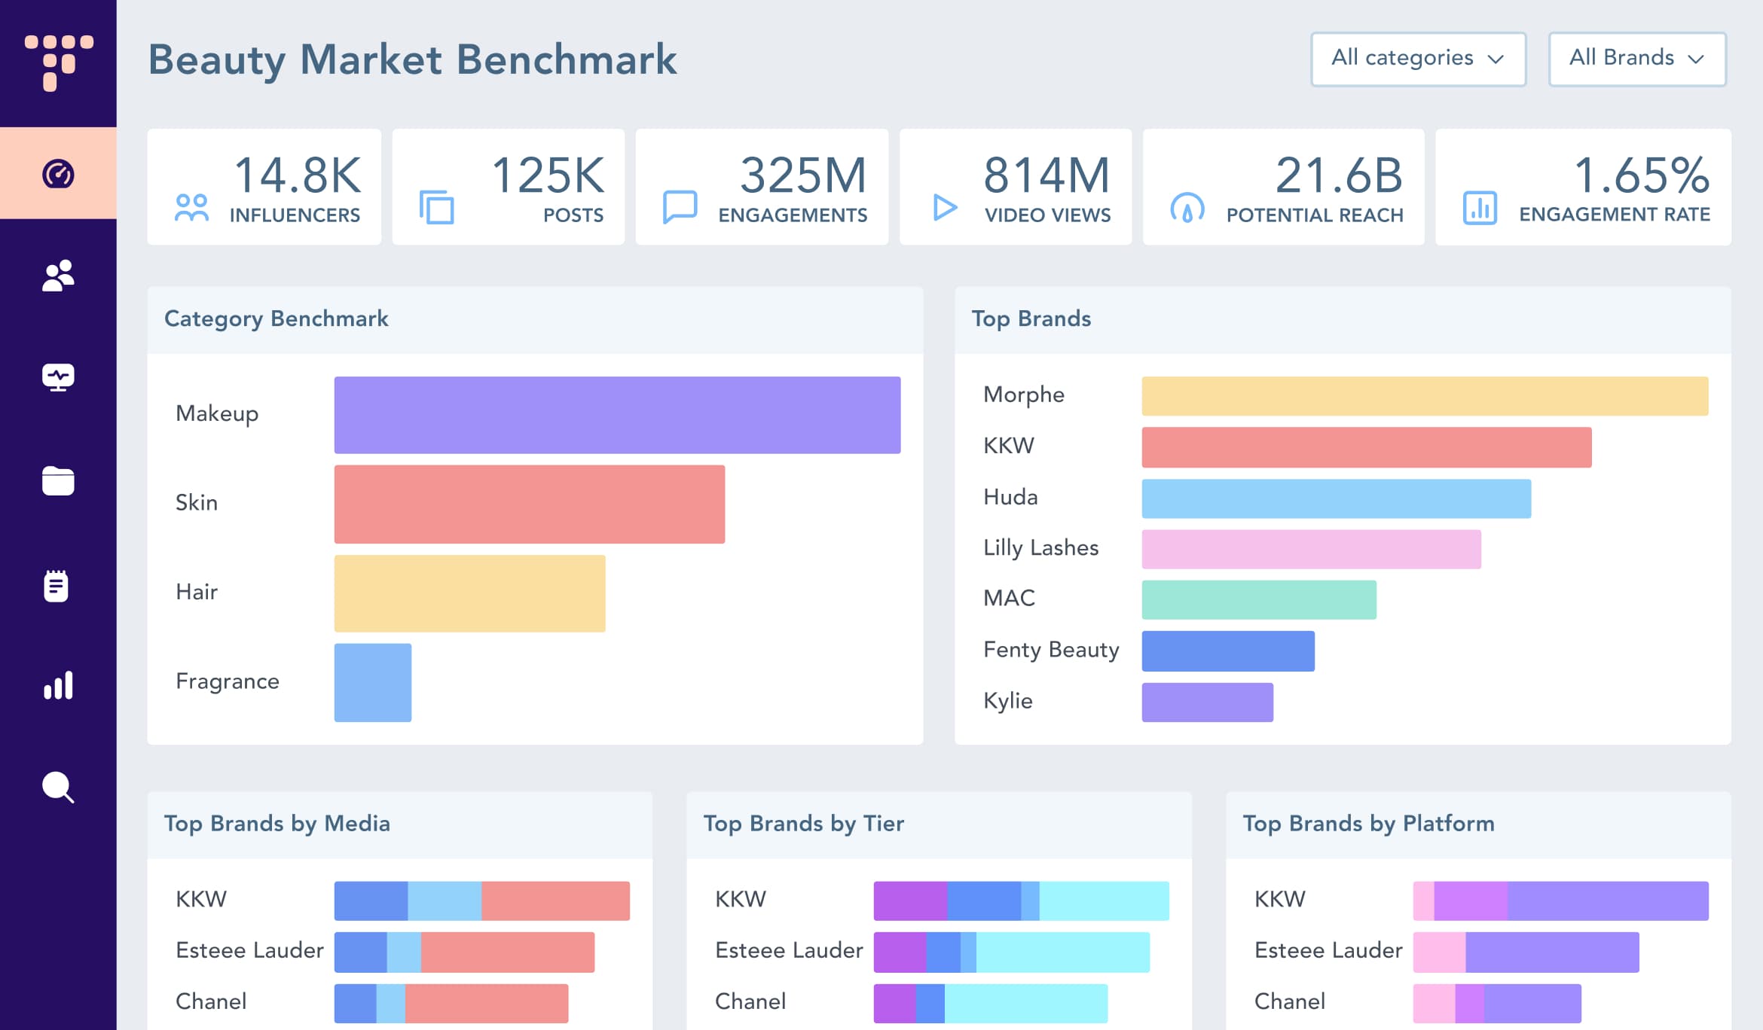The image size is (1763, 1030).
Task: Click Estee Lauder purple segment in Tier chart
Action: point(900,952)
